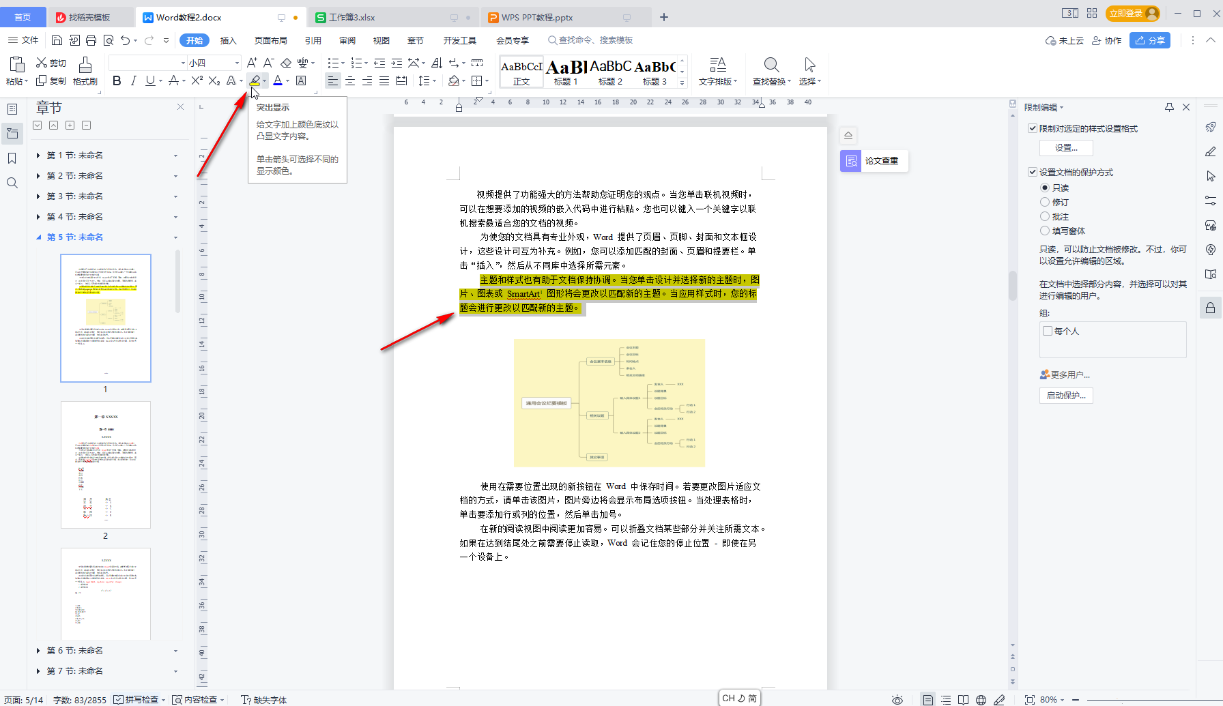This screenshot has height=706, width=1223.
Task: Open the 开发工具 ribbon tab
Action: click(x=460, y=40)
